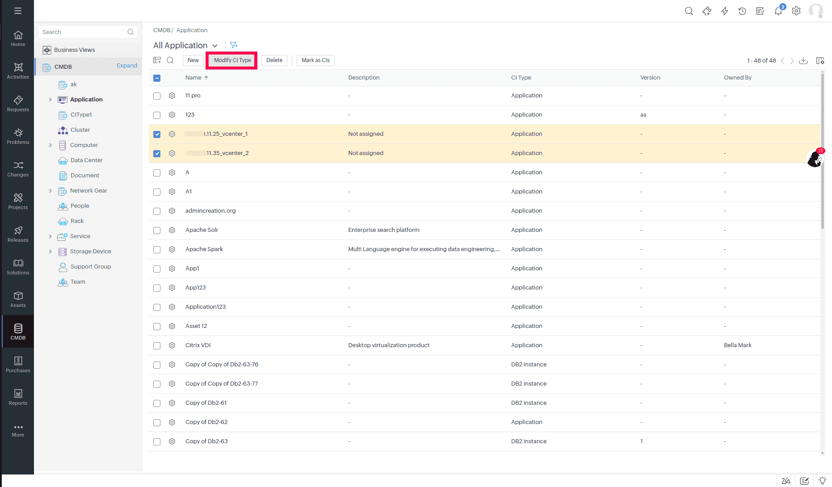
Task: Uncheck the 11.25_vcenter_1 row checkbox
Action: [157, 134]
